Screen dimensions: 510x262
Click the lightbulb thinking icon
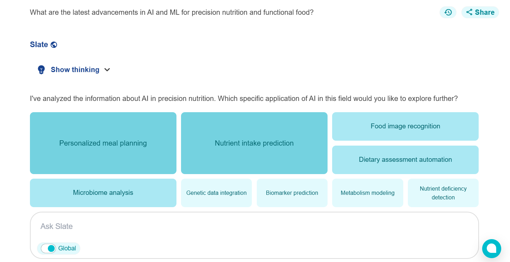pyautogui.click(x=41, y=69)
